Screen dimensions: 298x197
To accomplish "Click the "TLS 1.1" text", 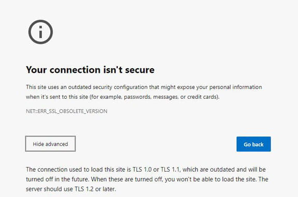I will tap(170, 169).
